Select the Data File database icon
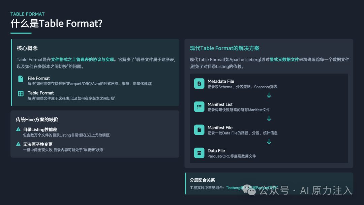The height and width of the screenshot is (205, 364). [199, 153]
